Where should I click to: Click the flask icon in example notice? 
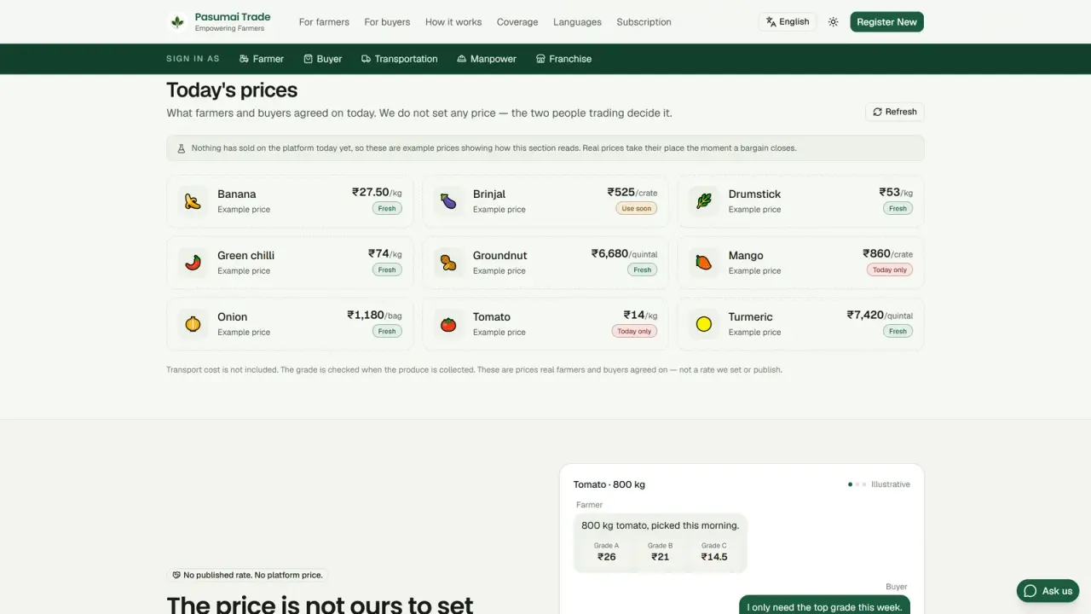(181, 148)
